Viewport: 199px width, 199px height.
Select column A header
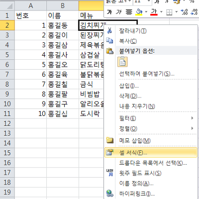[x=30, y=6]
